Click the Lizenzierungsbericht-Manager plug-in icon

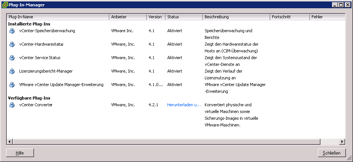coord(12,71)
